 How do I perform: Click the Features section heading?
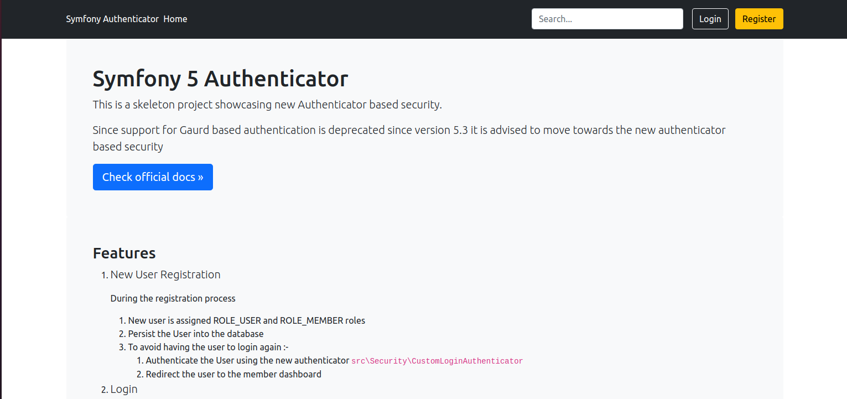(124, 253)
